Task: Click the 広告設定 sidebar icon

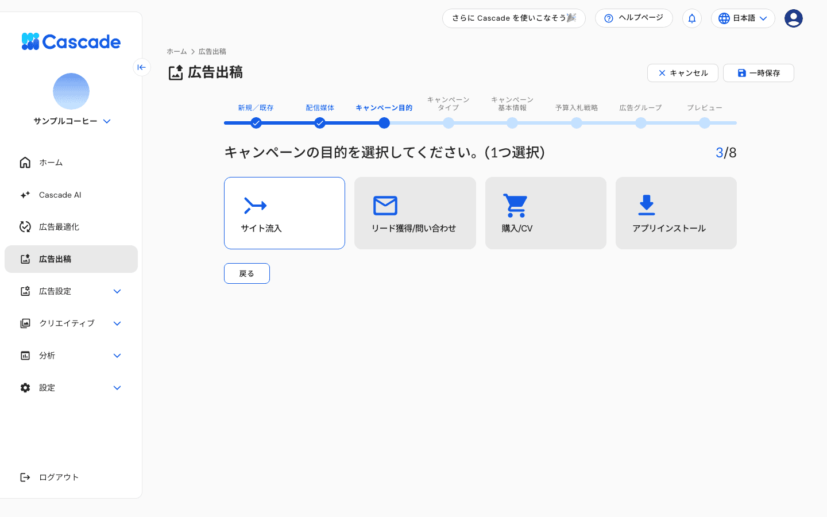Action: click(25, 291)
